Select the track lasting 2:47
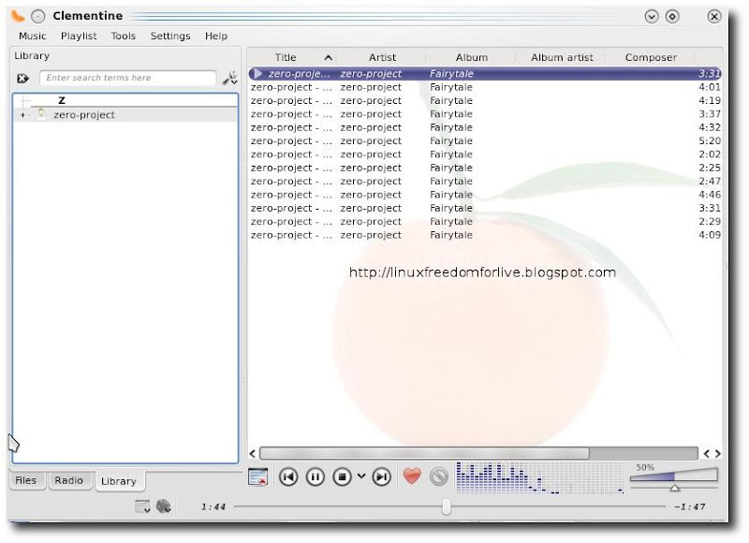This screenshot has width=749, height=543. click(x=485, y=181)
